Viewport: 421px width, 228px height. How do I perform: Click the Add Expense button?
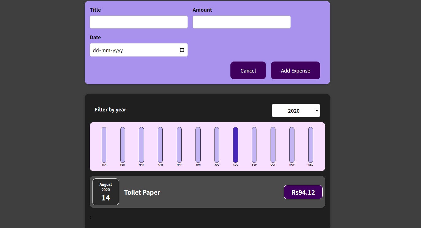coord(295,70)
